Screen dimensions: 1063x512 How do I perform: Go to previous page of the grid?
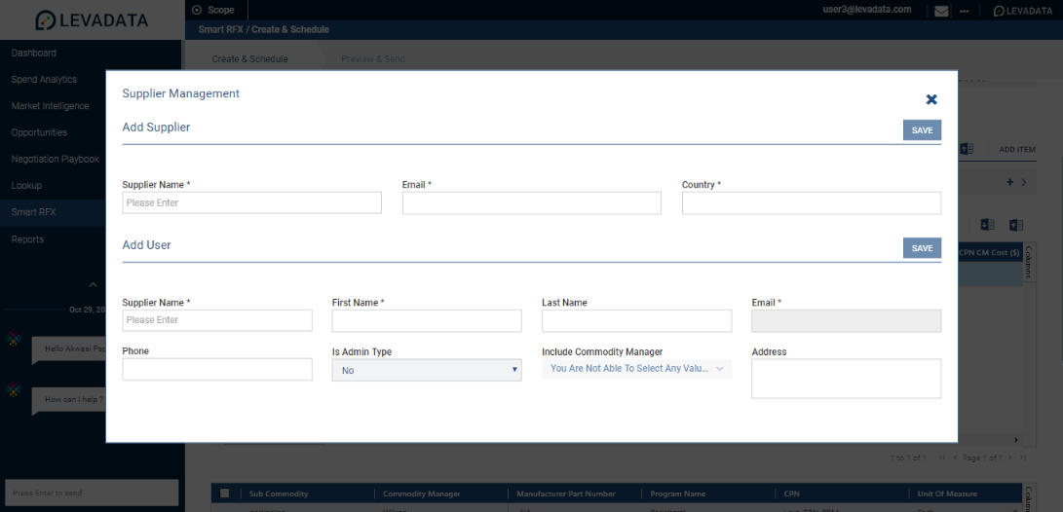click(x=955, y=458)
